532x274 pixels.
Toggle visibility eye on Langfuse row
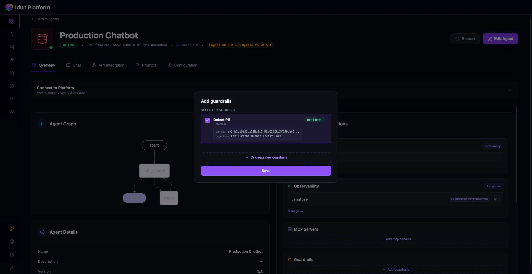pos(496,199)
